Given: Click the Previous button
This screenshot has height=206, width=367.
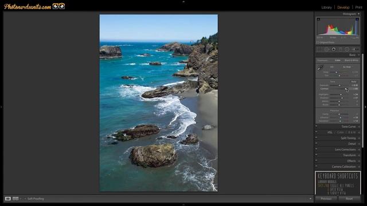Looking at the screenshot, I should (x=326, y=199).
